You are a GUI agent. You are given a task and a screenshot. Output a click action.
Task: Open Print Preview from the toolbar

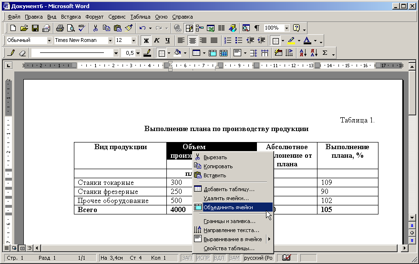click(71, 28)
